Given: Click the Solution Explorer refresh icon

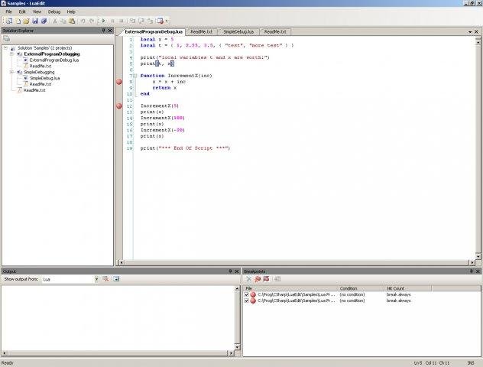Looking at the screenshot, I should click(x=6, y=39).
